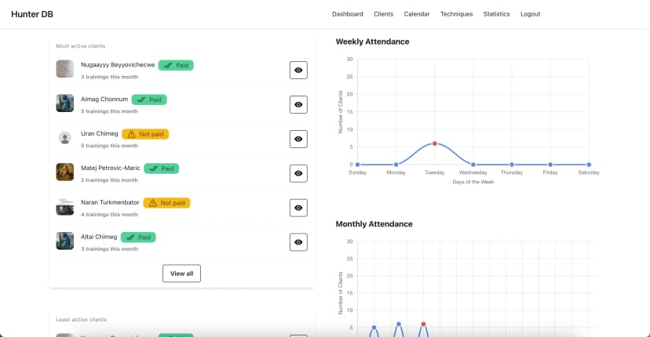Screen dimensions: 650x337
Task: Click the View all button
Action: pyautogui.click(x=181, y=274)
